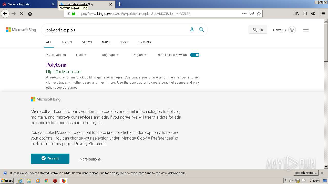The image size is (328, 184).
Task: Open the Windows Start menu
Action: click(x=7, y=181)
